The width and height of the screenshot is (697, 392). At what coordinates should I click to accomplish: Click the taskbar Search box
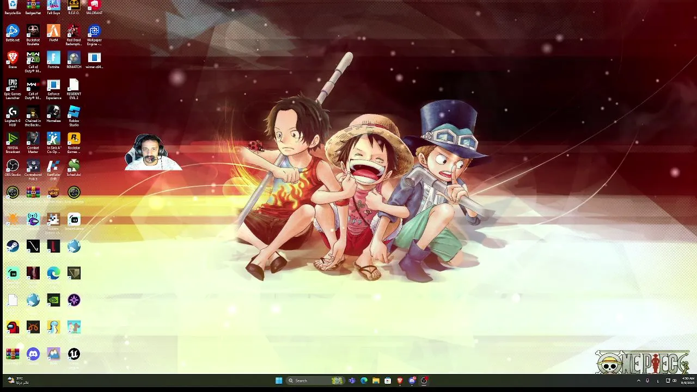click(315, 381)
